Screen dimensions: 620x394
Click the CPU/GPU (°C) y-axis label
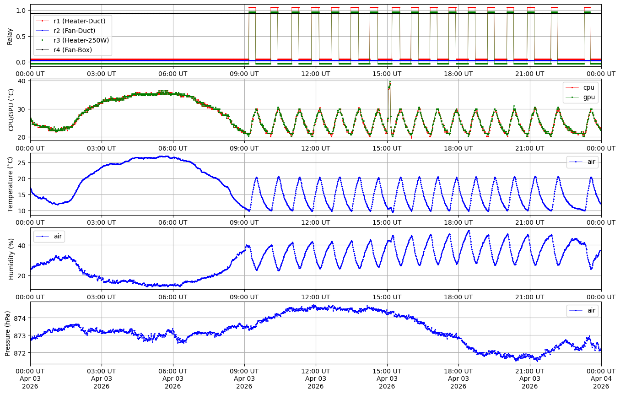(11, 110)
